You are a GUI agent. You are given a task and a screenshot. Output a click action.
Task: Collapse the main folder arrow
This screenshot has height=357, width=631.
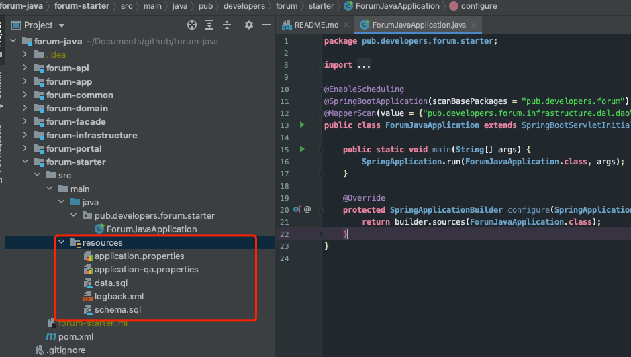pyautogui.click(x=50, y=189)
